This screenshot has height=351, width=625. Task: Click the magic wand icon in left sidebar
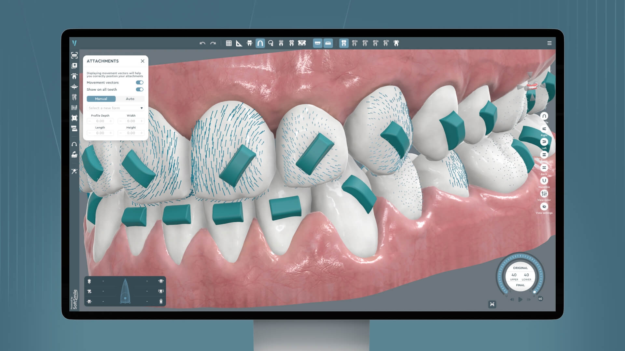point(74,171)
